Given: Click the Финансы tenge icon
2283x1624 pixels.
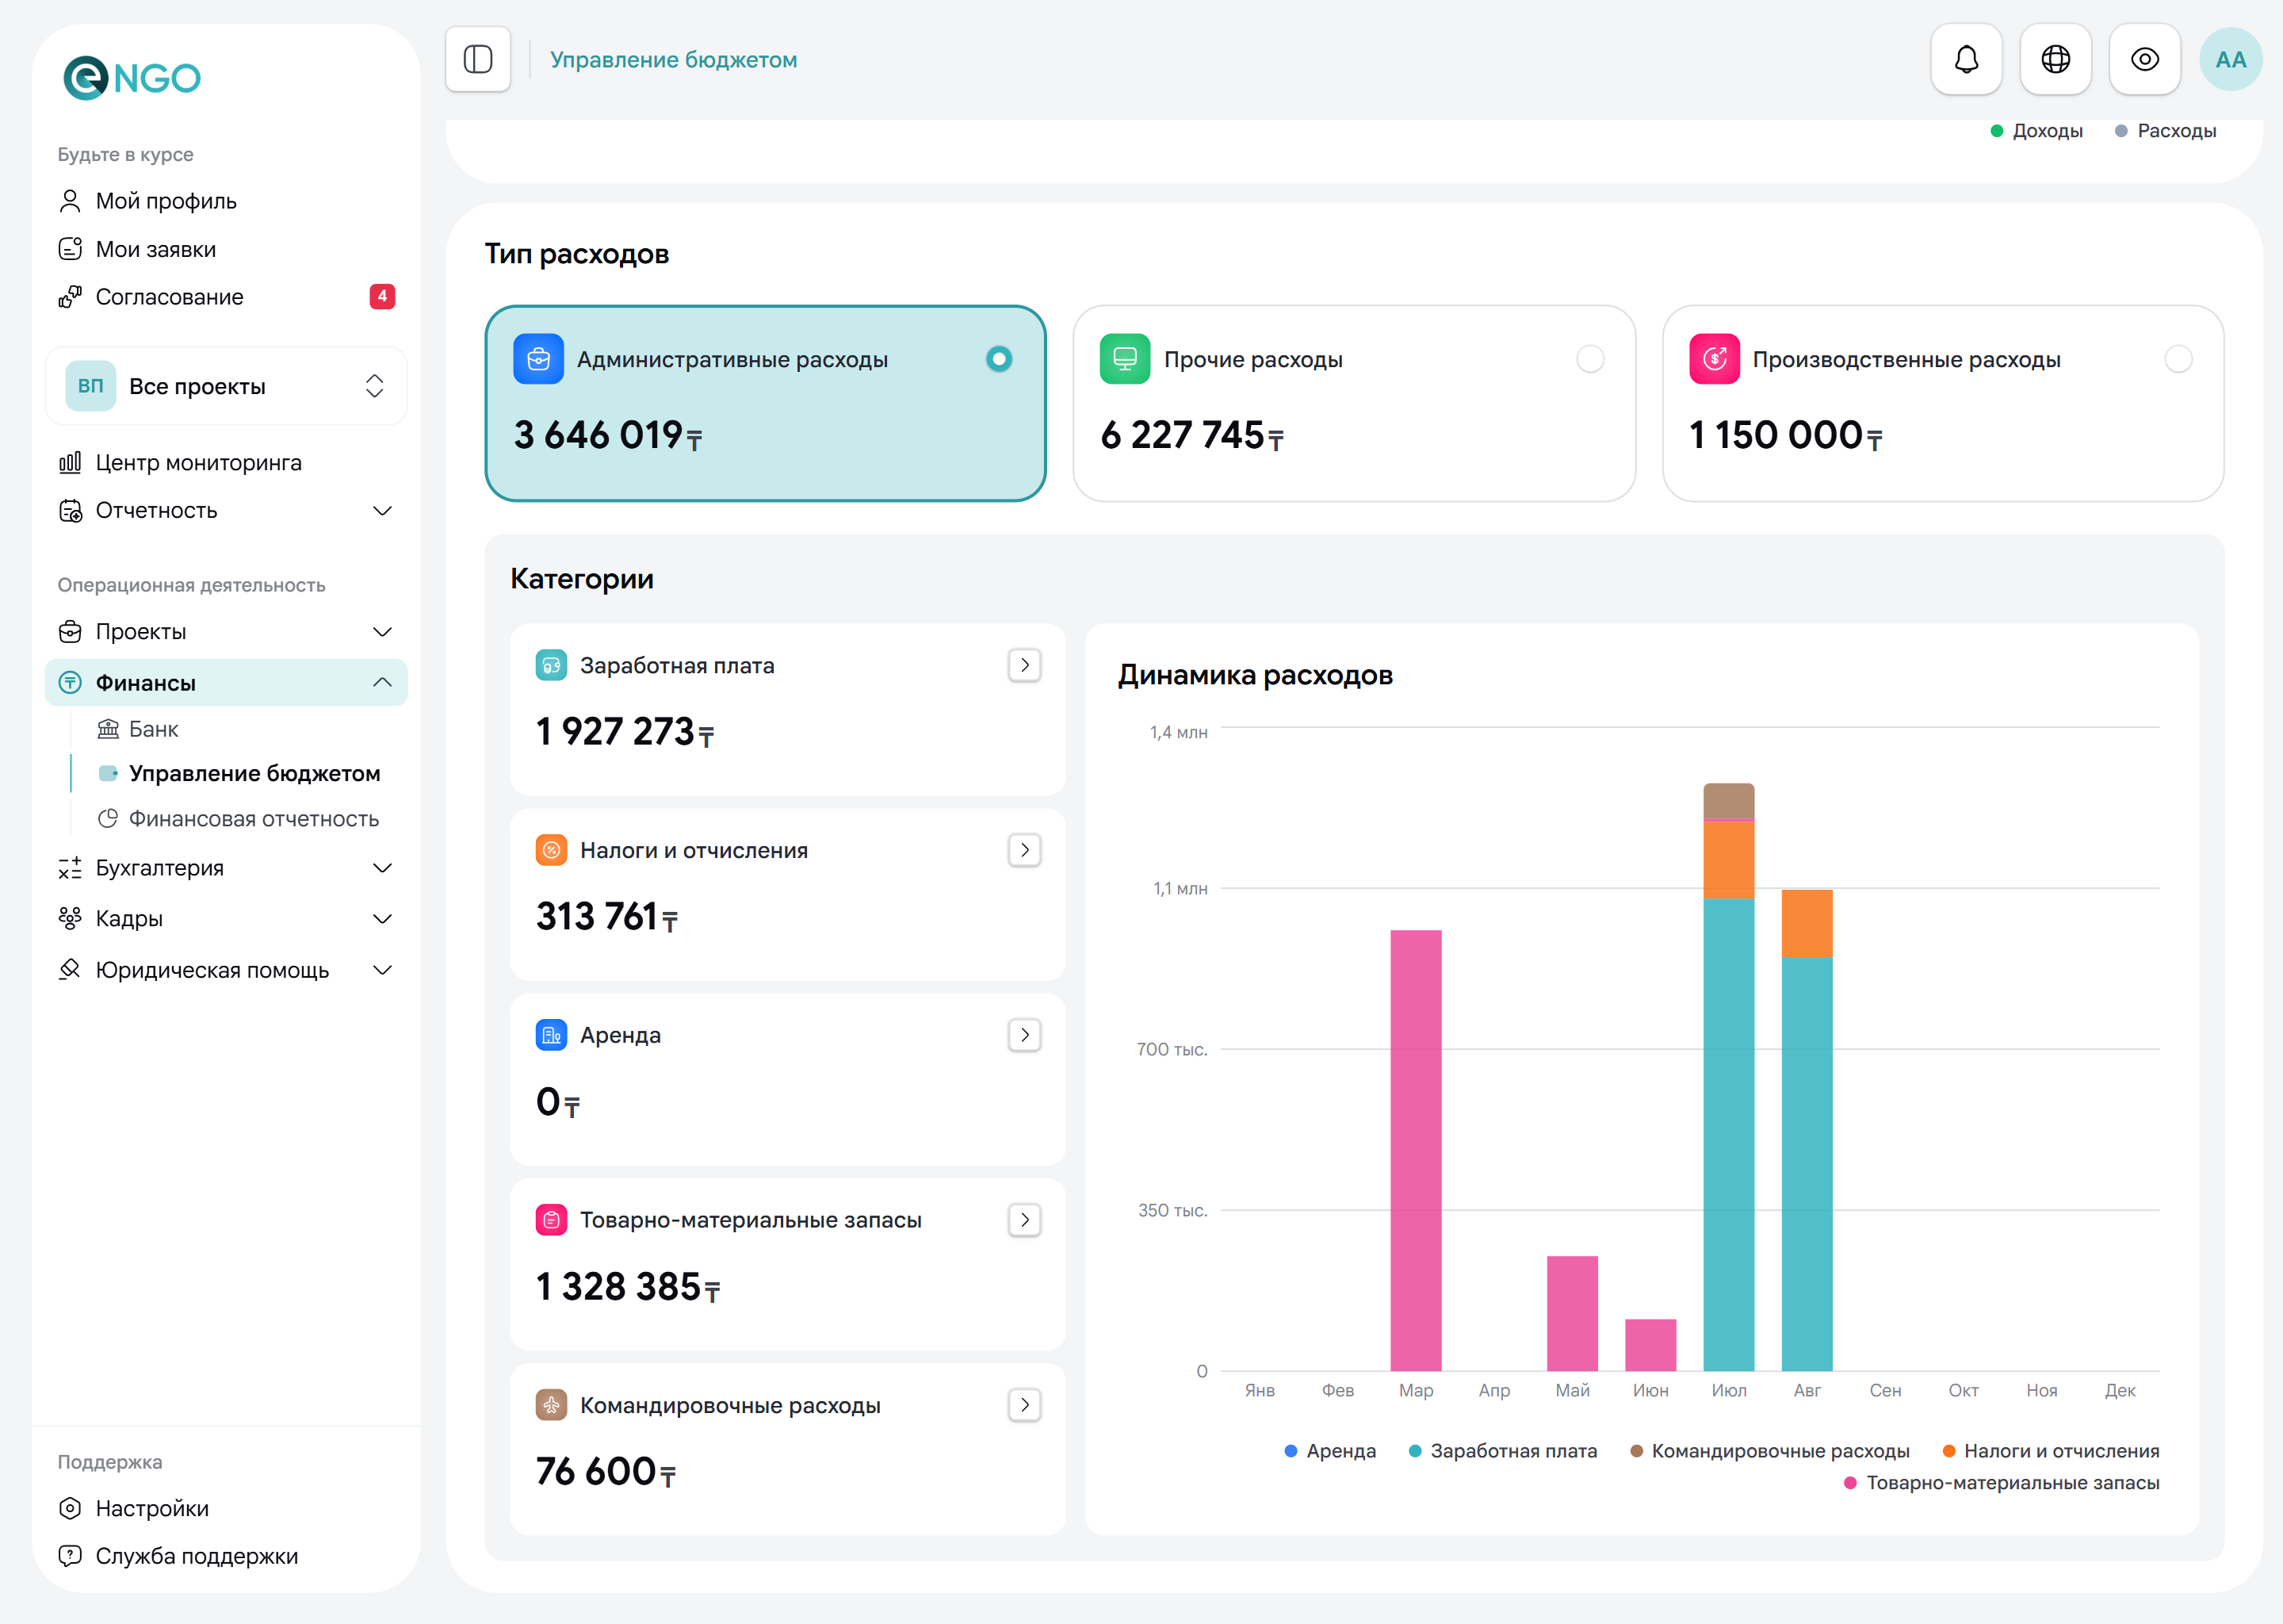Looking at the screenshot, I should pyautogui.click(x=70, y=683).
